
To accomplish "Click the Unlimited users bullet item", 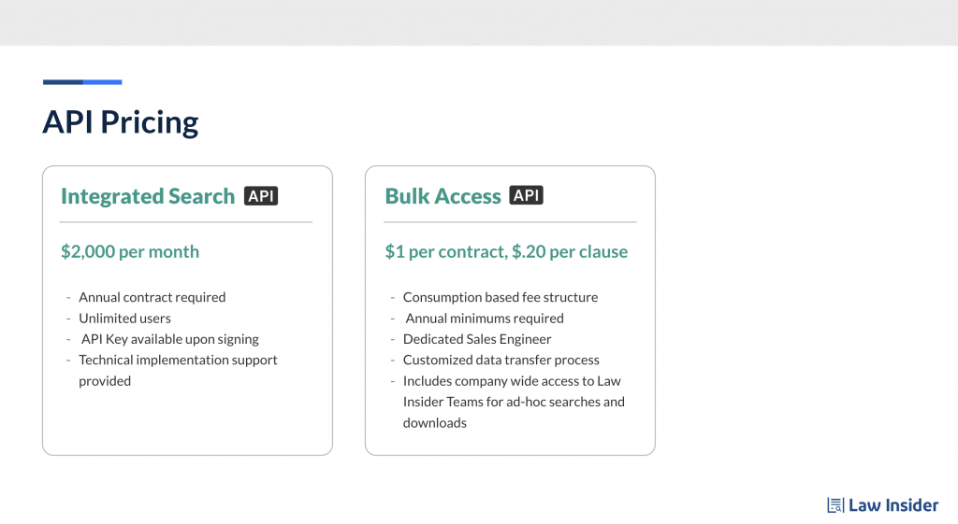I will click(124, 318).
